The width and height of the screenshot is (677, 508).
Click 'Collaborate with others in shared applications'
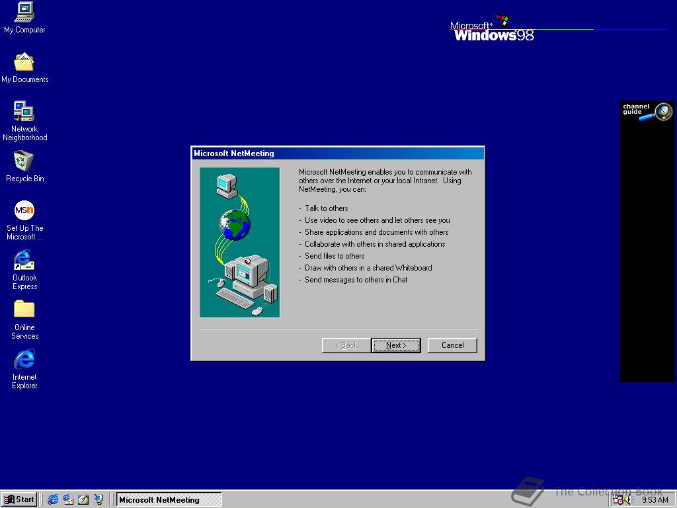[x=375, y=244]
